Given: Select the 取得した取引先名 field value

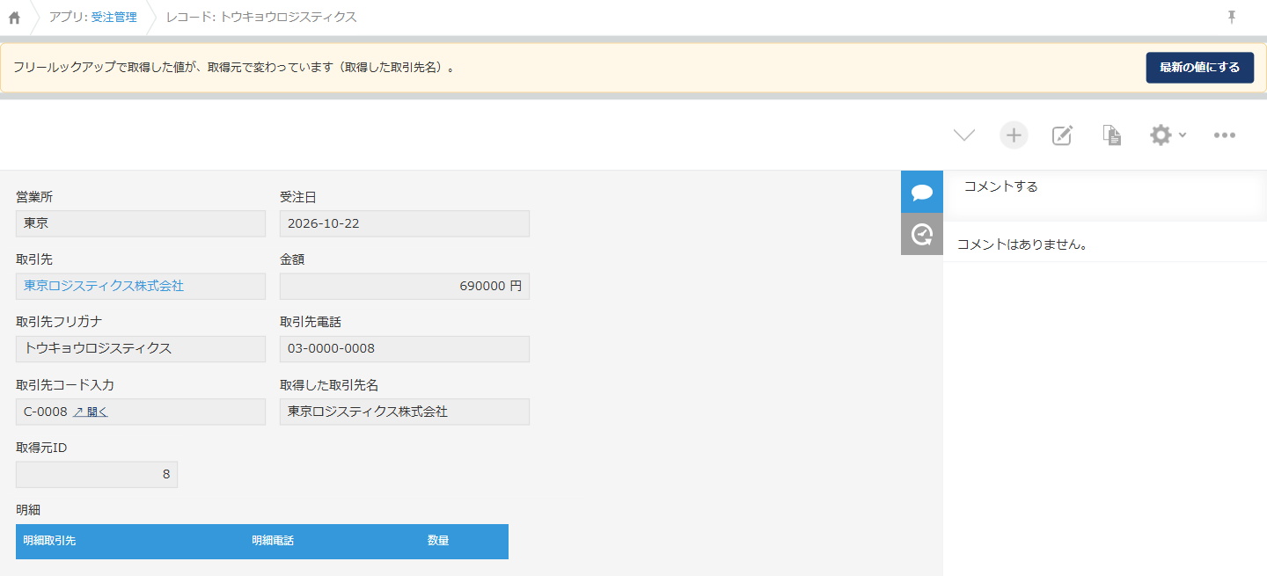Looking at the screenshot, I should [405, 412].
